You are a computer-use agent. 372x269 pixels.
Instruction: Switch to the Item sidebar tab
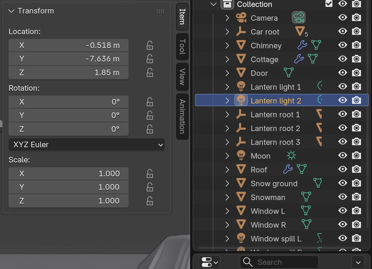pyautogui.click(x=182, y=17)
